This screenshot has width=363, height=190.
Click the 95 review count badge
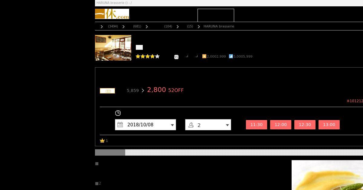(x=176, y=57)
